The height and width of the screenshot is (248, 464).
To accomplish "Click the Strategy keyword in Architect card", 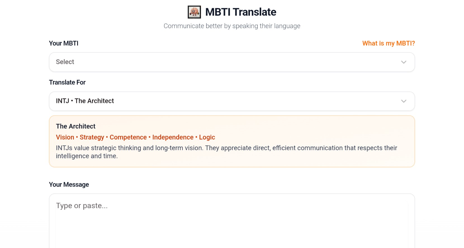I will point(92,137).
